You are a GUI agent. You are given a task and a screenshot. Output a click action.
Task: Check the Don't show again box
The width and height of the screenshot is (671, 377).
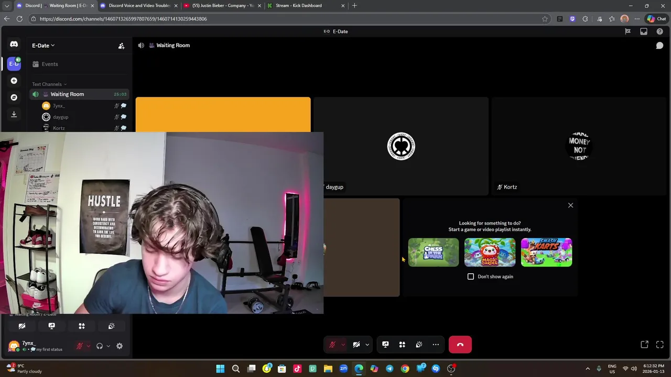(471, 276)
